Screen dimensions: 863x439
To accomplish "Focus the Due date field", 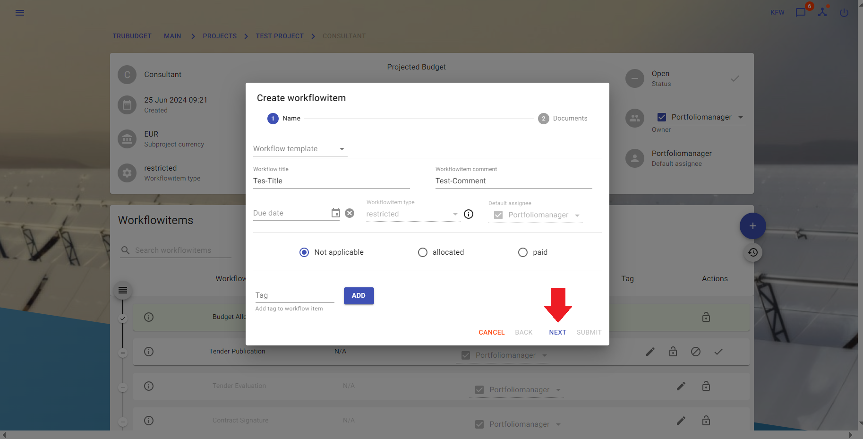I will 291,213.
